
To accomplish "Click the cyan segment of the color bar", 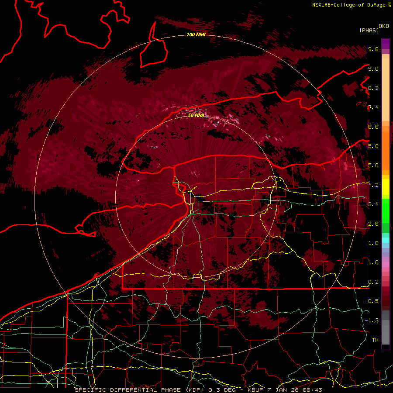I will click(x=386, y=240).
